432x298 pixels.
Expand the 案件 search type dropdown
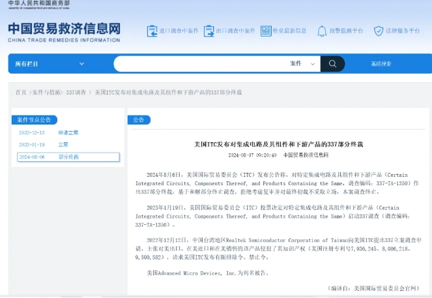pos(302,64)
